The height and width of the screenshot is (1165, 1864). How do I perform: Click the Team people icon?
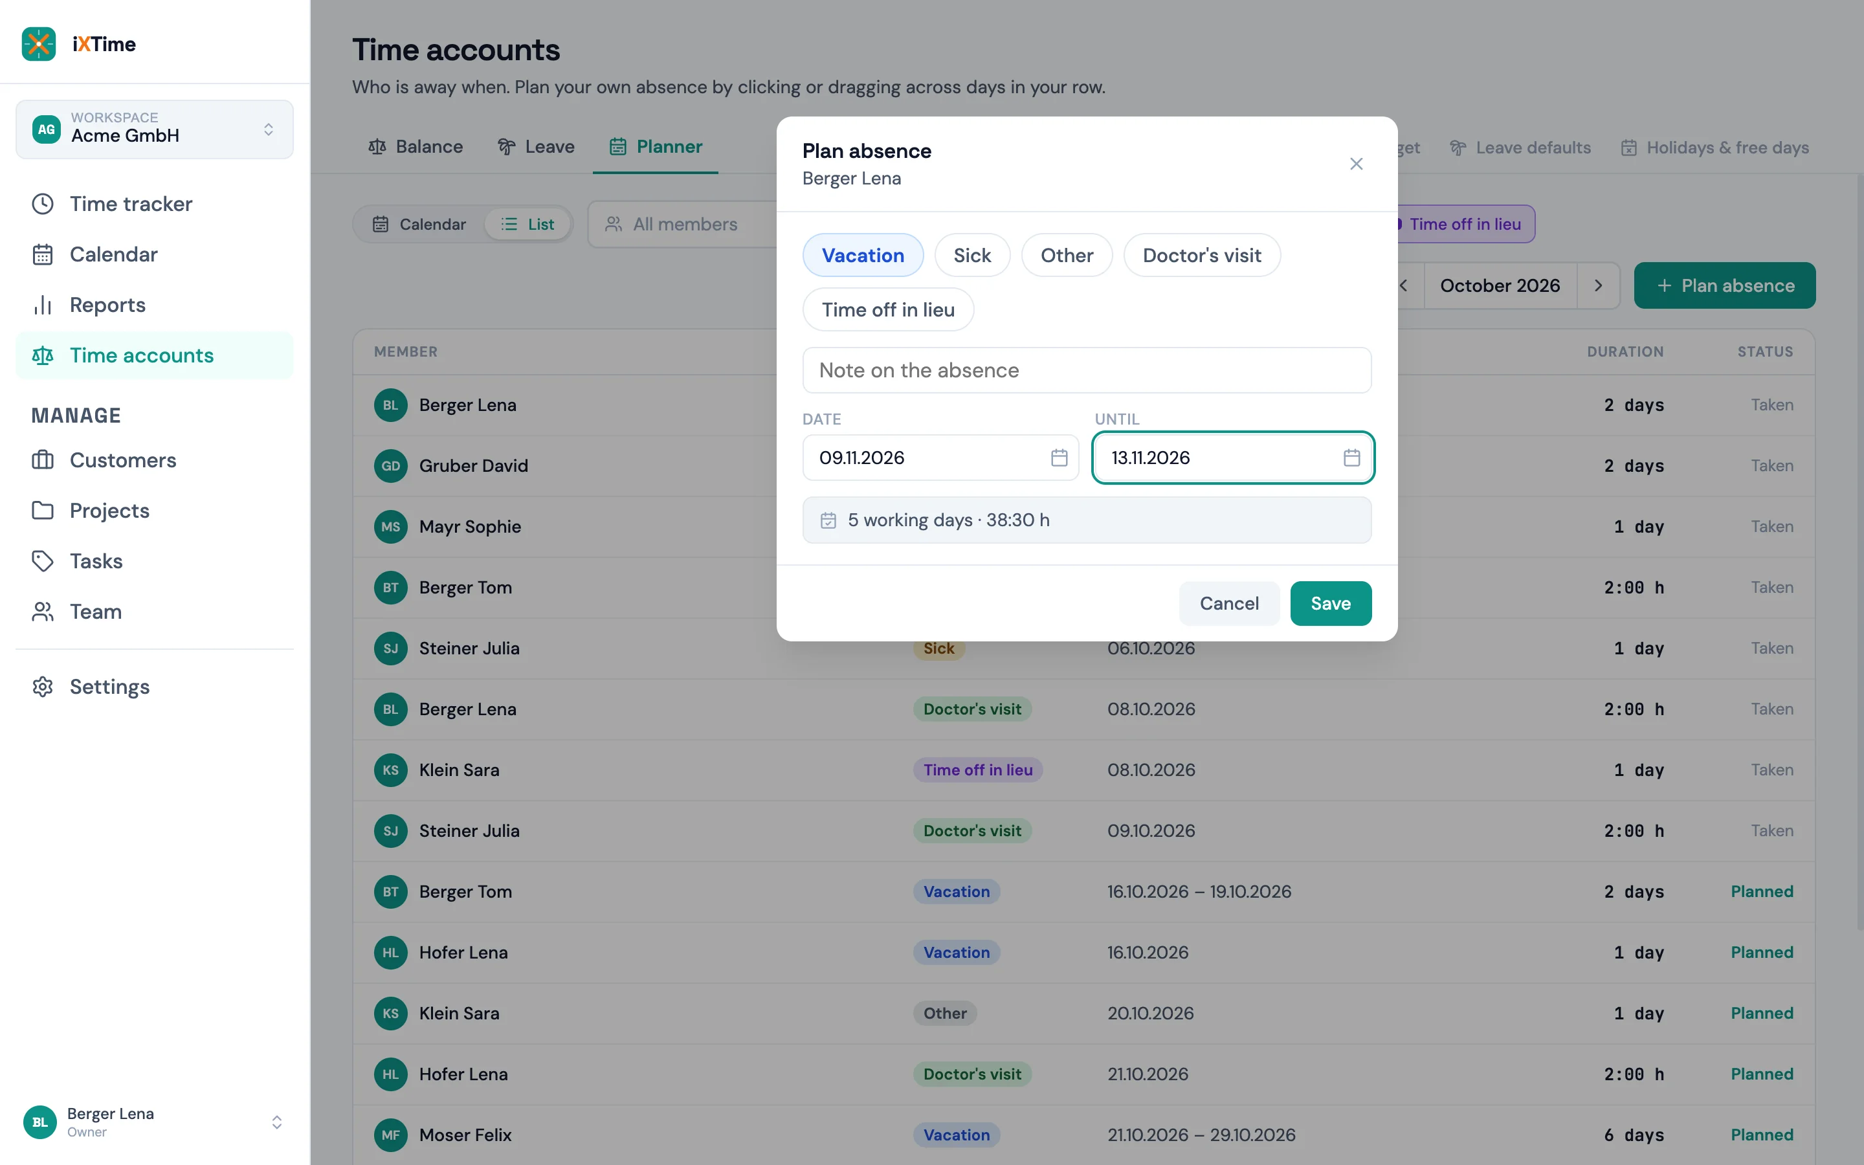pos(42,612)
